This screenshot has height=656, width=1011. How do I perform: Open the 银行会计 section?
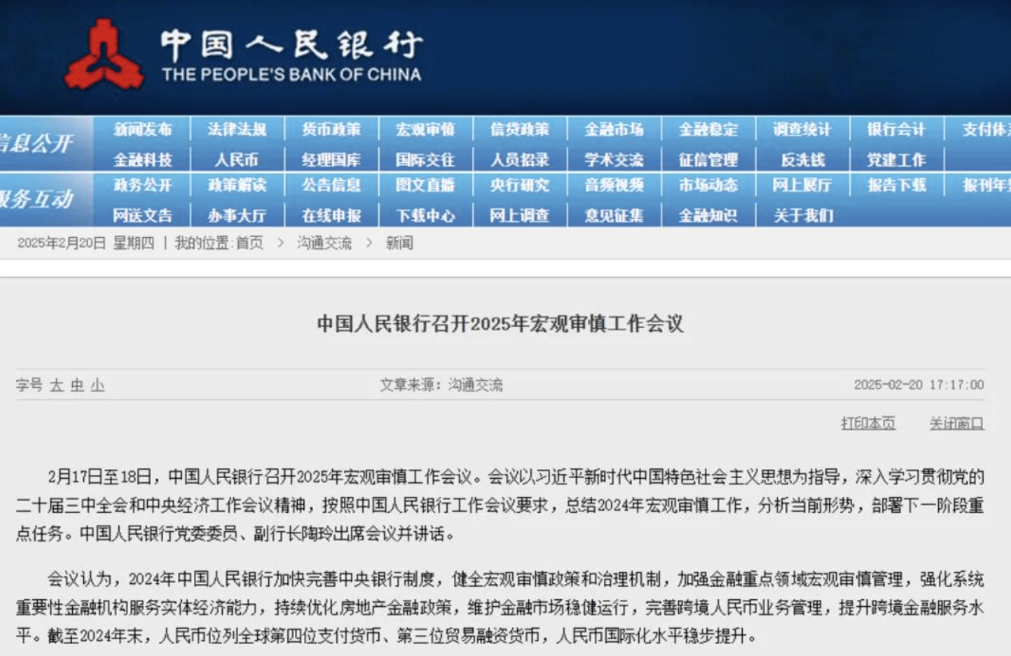[x=897, y=130]
